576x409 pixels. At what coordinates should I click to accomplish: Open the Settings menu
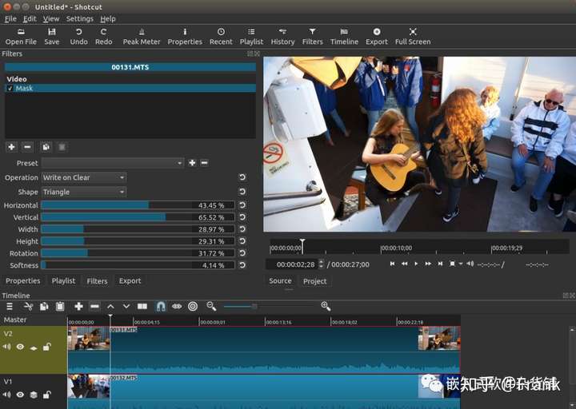point(79,18)
